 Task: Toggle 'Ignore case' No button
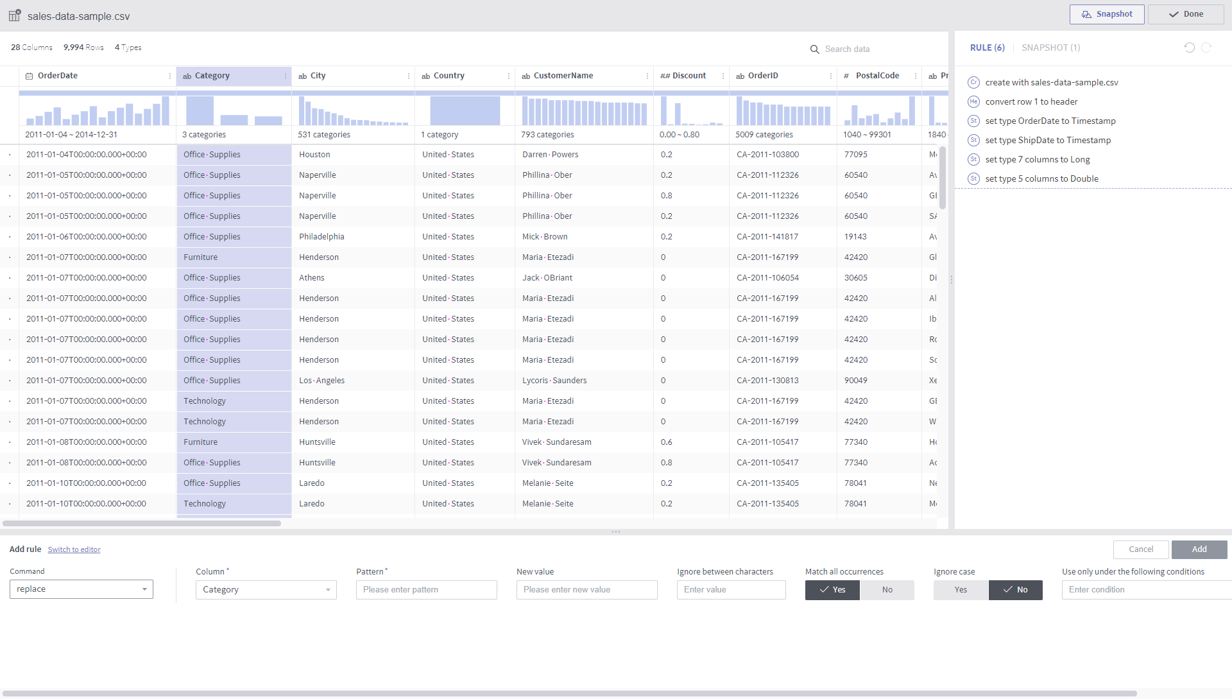(x=1015, y=590)
